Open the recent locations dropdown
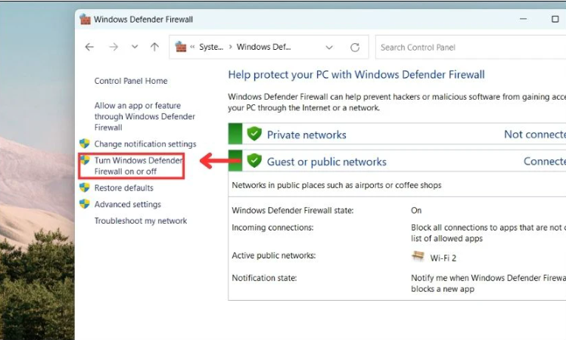 [x=135, y=47]
